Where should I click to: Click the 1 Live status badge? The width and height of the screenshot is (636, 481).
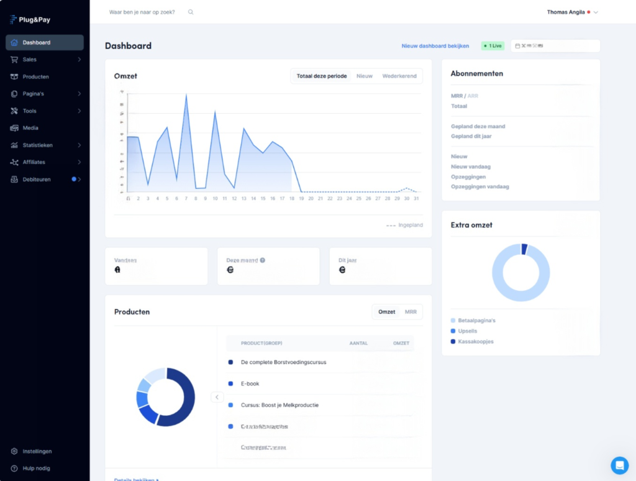[x=493, y=46]
